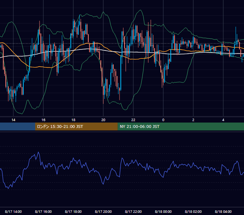Click the 8/17 22:00 time label
Viewport: 244px width, 215px height.
click(x=133, y=211)
